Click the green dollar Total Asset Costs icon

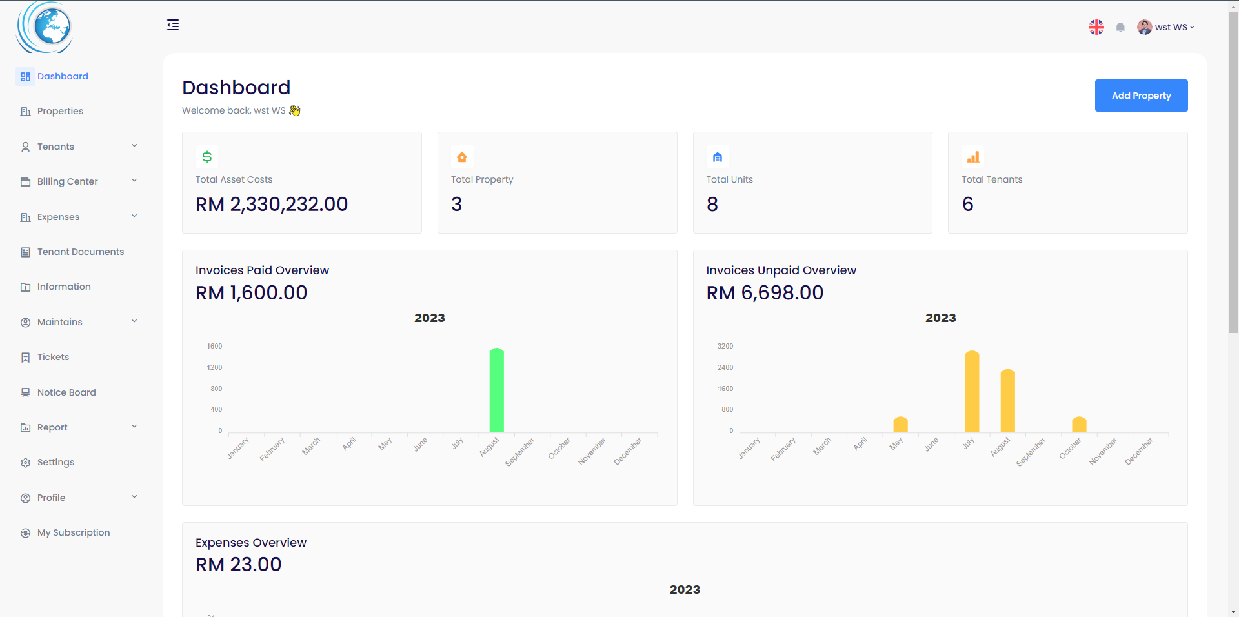207,157
